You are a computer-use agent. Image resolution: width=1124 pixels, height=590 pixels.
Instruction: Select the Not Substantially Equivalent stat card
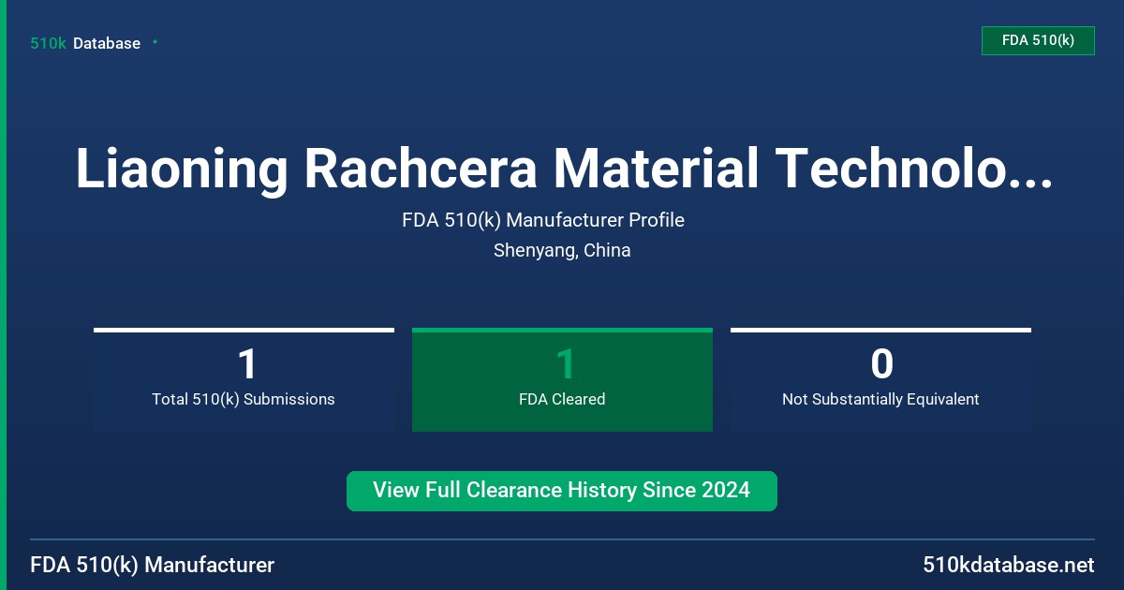point(880,379)
